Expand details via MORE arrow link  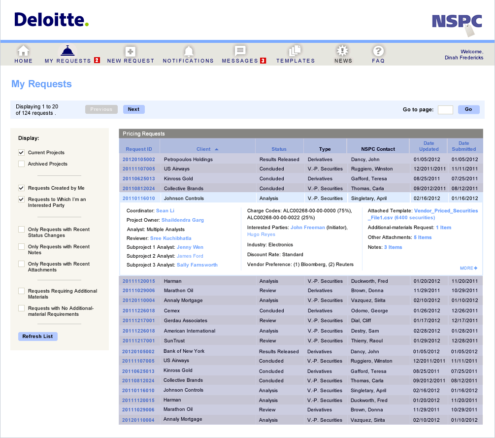point(468,268)
